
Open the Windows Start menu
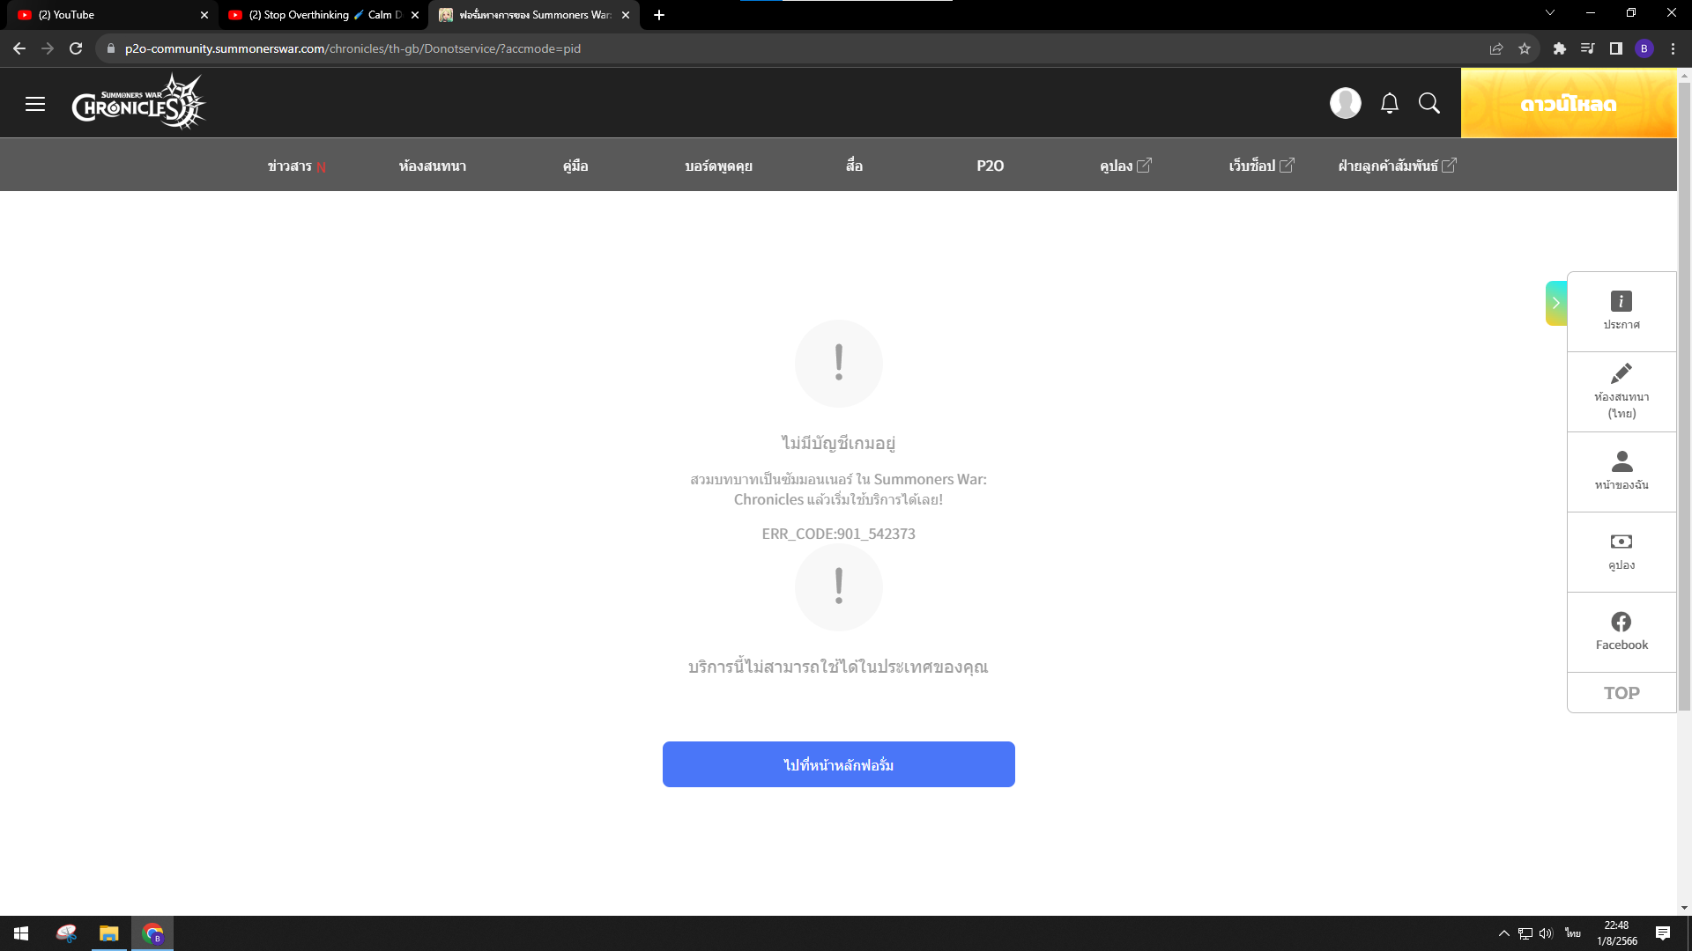click(x=21, y=933)
